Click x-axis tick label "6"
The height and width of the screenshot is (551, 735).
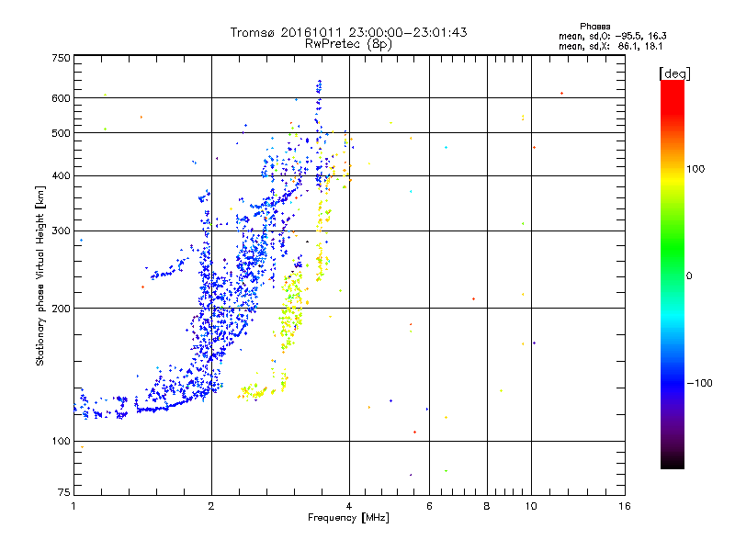click(x=429, y=506)
